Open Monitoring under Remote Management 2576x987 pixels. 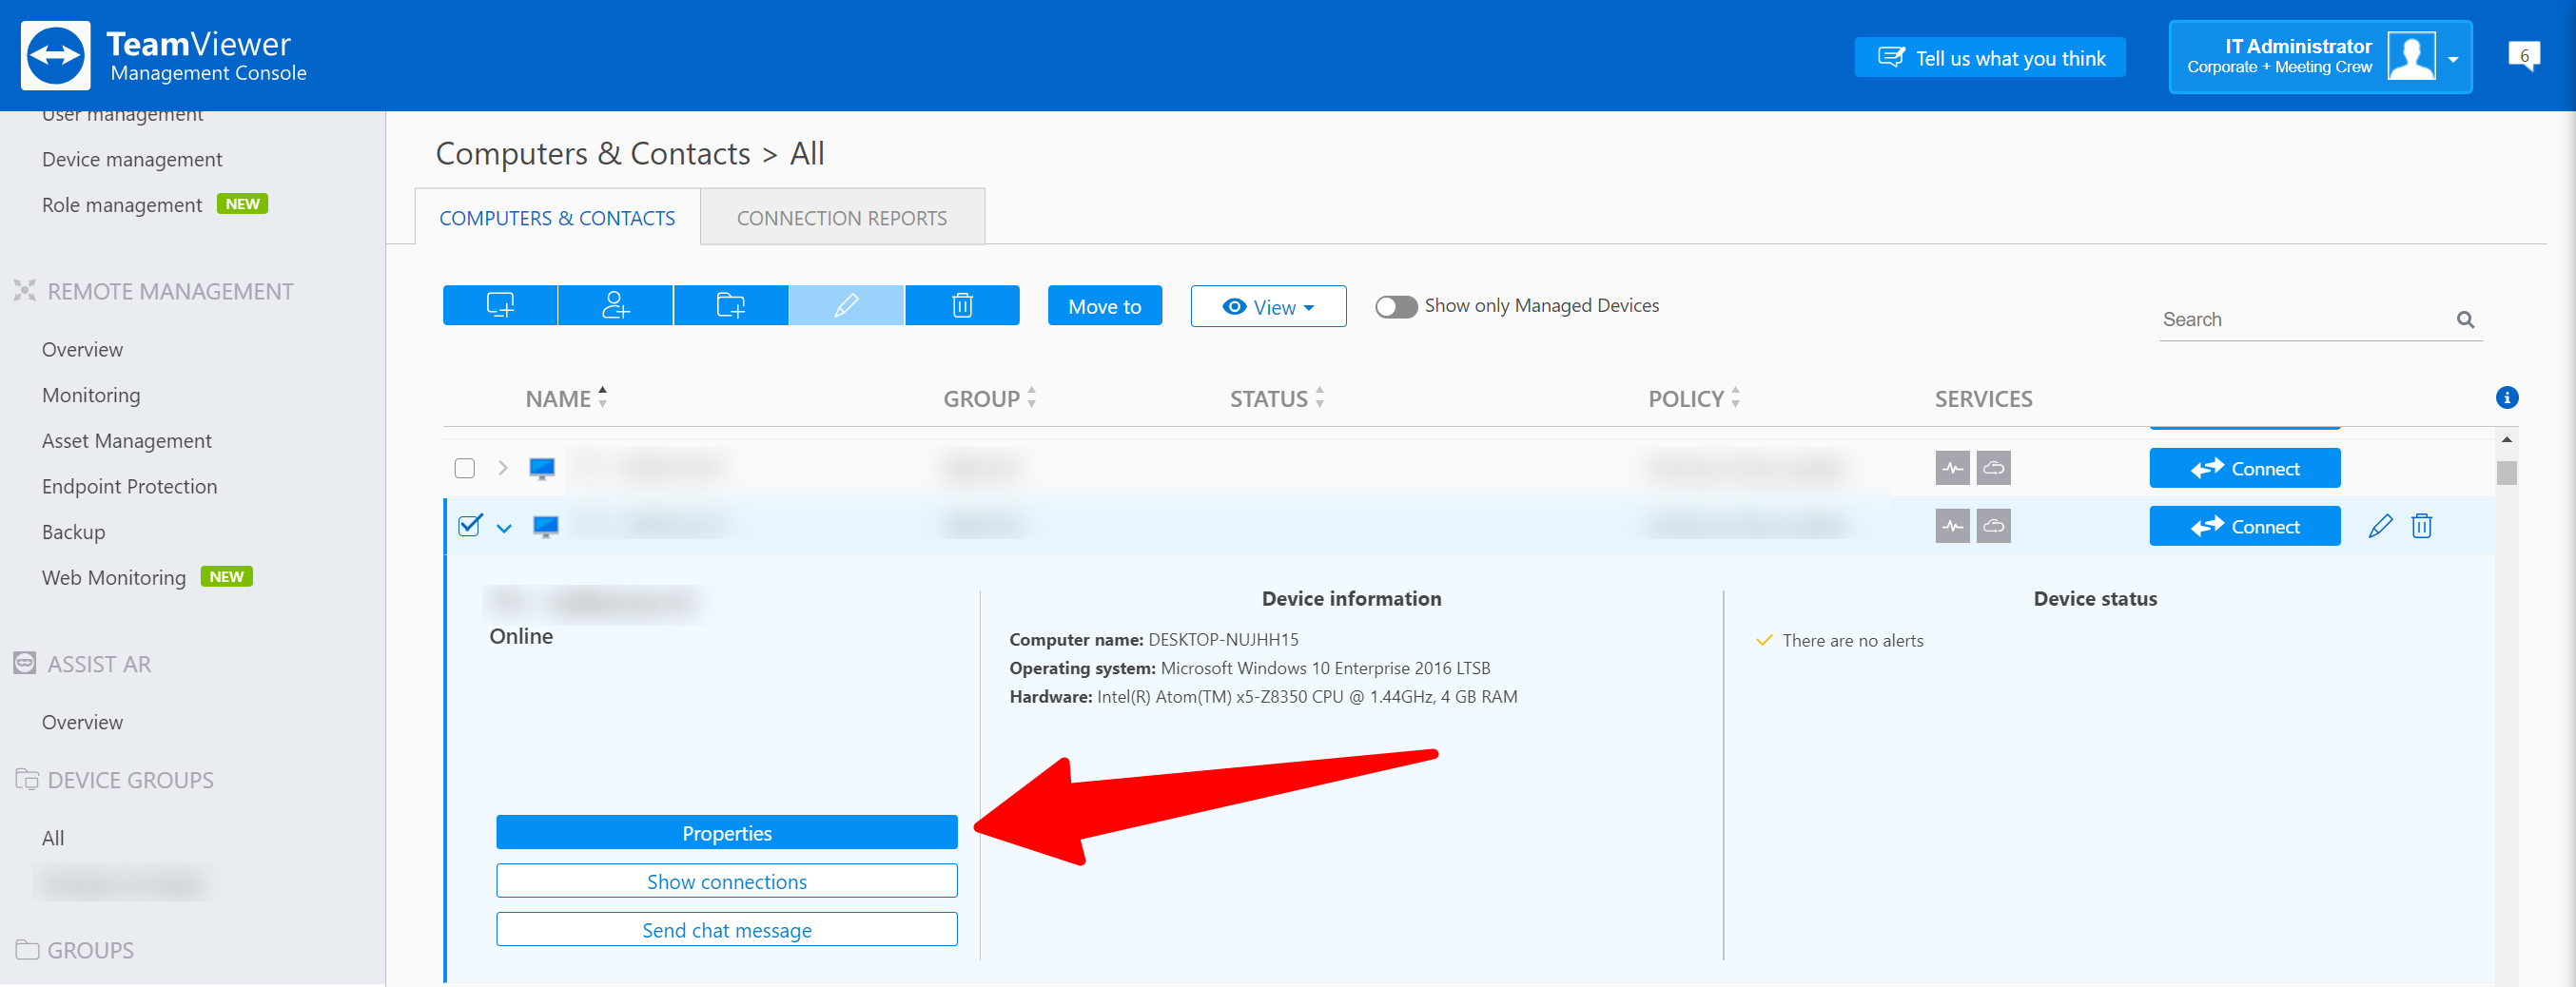tap(91, 395)
